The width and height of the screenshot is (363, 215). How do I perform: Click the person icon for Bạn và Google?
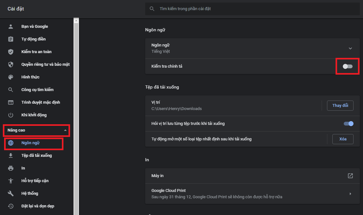(x=11, y=27)
